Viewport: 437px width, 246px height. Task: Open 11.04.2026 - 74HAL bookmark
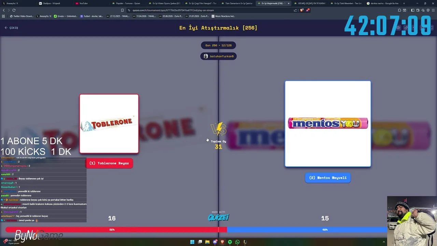coord(145,16)
